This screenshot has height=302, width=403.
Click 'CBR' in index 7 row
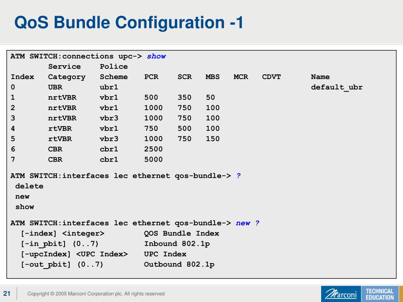coord(55,160)
